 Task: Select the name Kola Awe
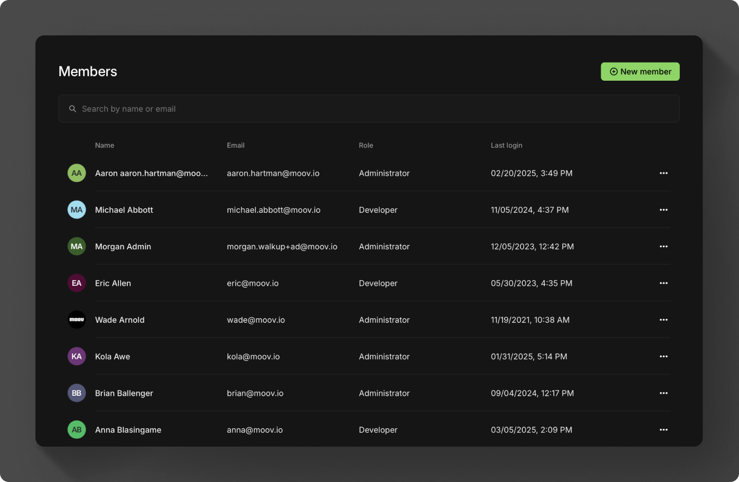click(x=112, y=357)
